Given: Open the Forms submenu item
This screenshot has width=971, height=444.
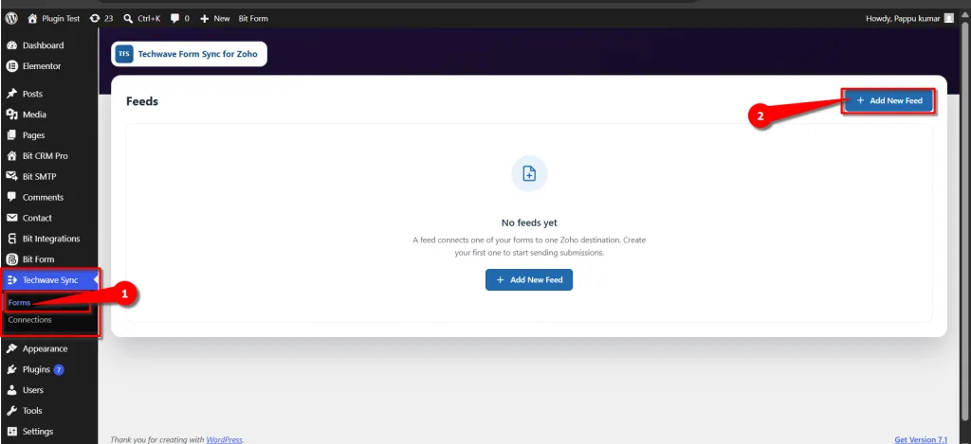Looking at the screenshot, I should coord(19,303).
